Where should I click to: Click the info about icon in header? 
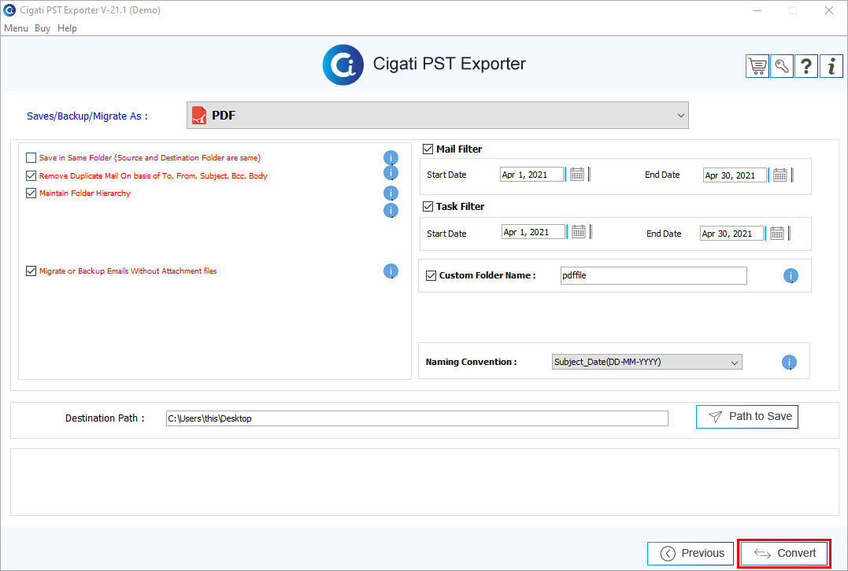point(831,66)
